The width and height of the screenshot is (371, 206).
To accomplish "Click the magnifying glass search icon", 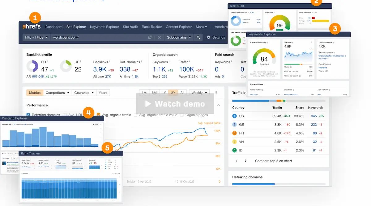I will point(198,37).
